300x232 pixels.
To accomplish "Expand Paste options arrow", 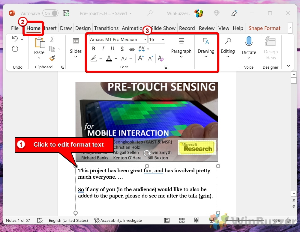I will click(39, 58).
